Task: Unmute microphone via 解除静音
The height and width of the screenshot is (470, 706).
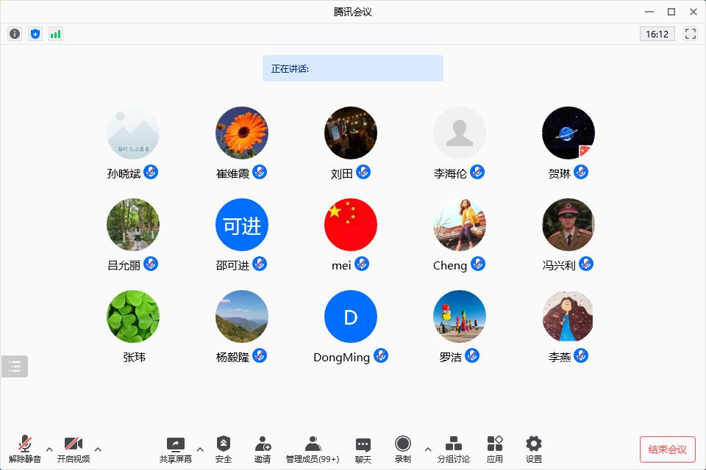Action: point(25,449)
